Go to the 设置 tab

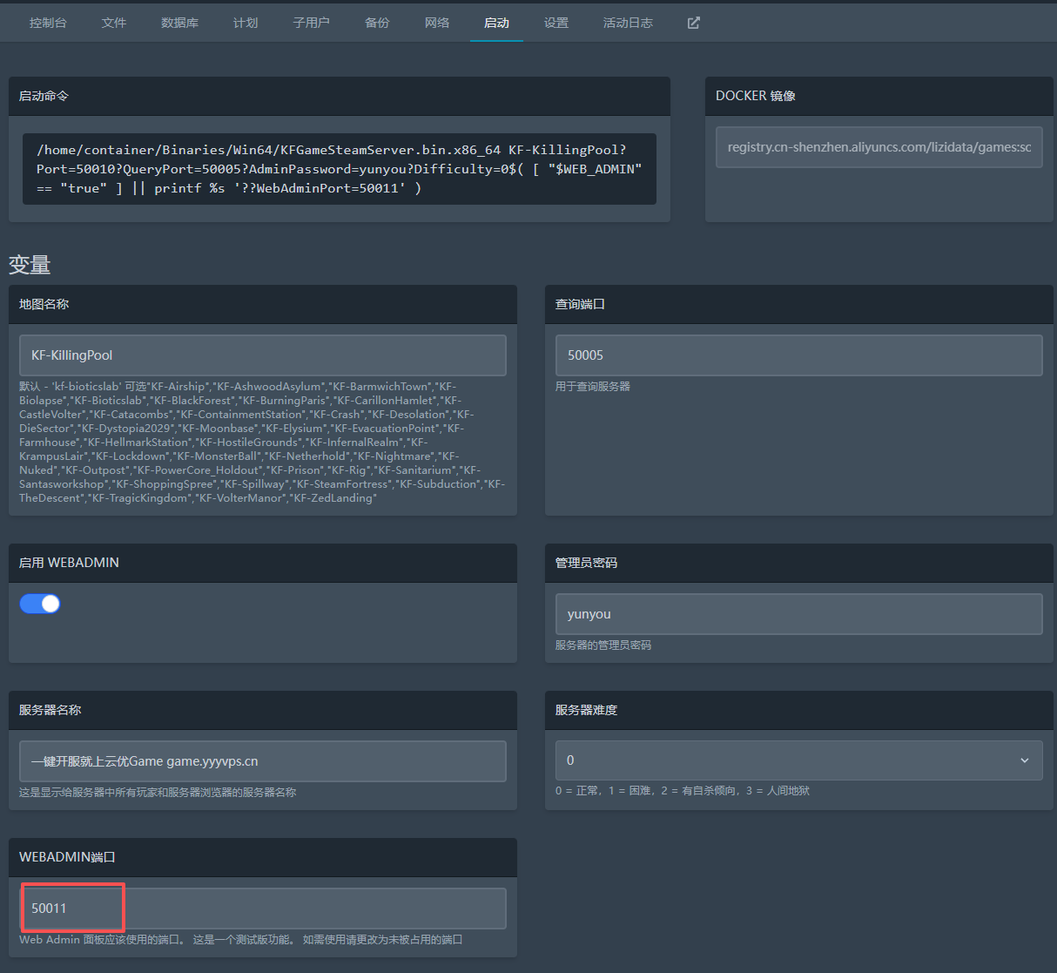tap(556, 23)
